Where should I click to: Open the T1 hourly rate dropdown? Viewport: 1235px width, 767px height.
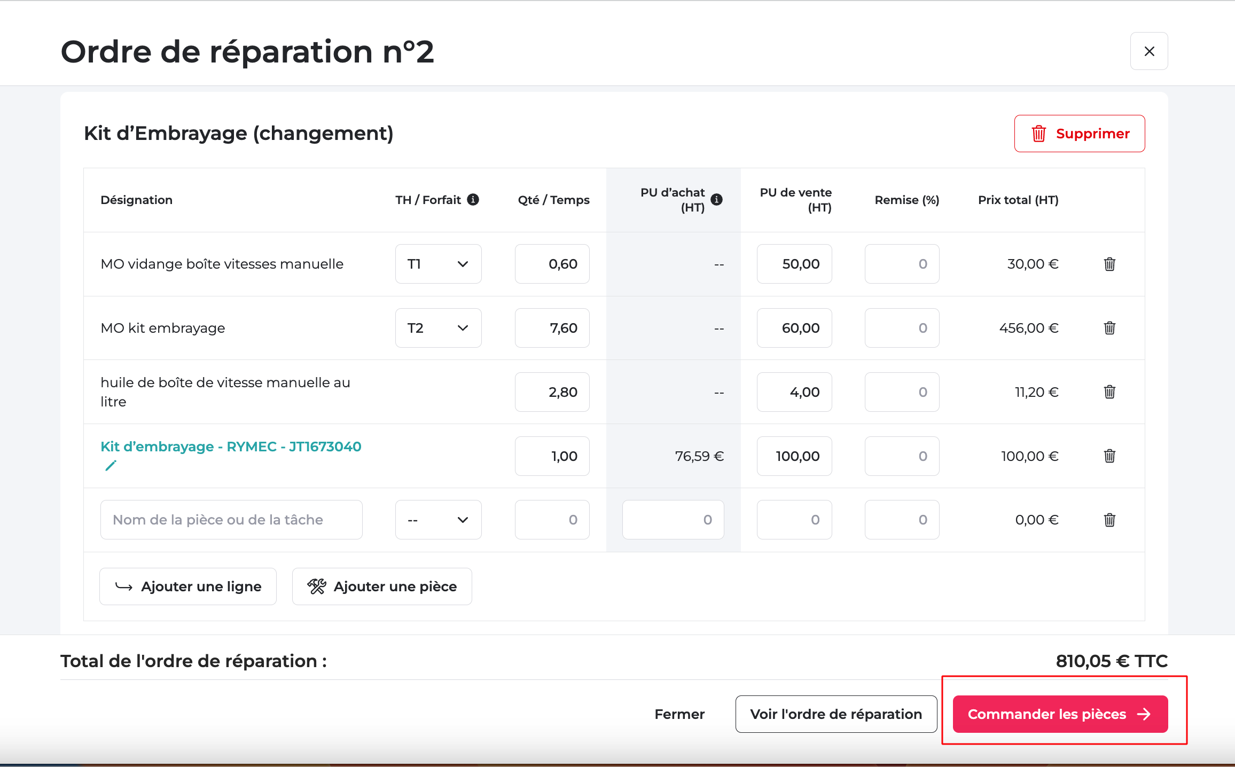pyautogui.click(x=438, y=264)
